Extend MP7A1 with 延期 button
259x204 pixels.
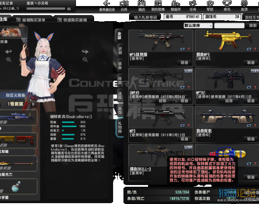pos(229,100)
